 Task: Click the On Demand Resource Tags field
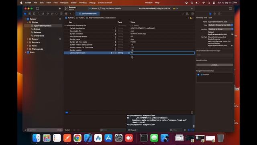pos(214,55)
